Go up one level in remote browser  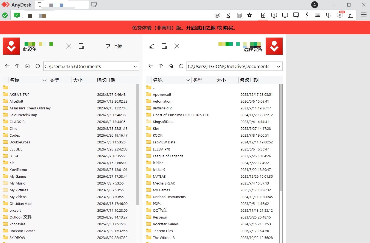tap(161, 66)
